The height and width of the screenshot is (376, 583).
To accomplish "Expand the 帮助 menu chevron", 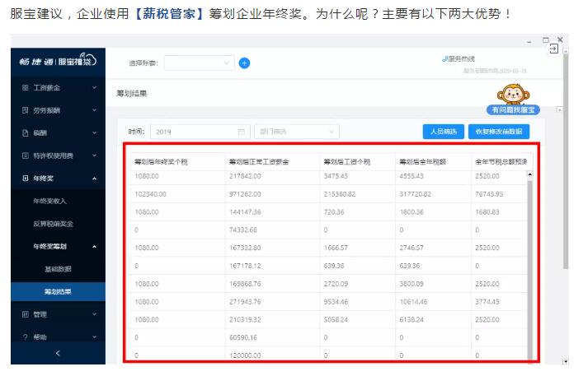I will coord(95,337).
